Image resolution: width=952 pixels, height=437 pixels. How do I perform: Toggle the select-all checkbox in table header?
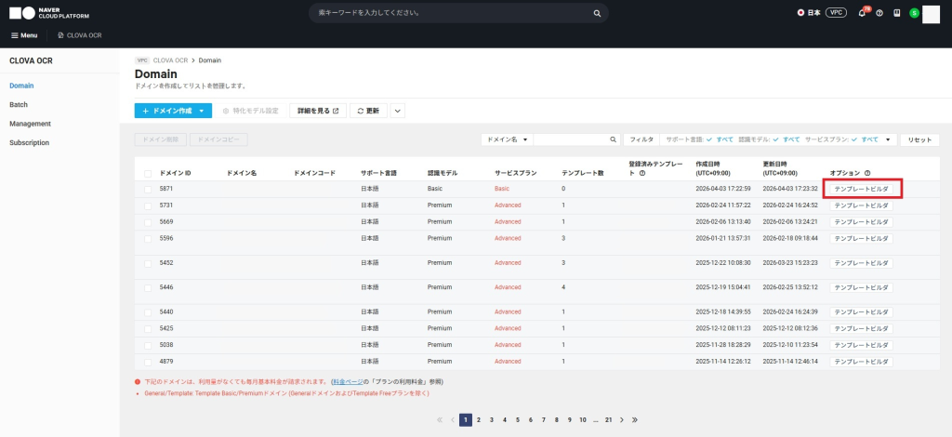[148, 174]
